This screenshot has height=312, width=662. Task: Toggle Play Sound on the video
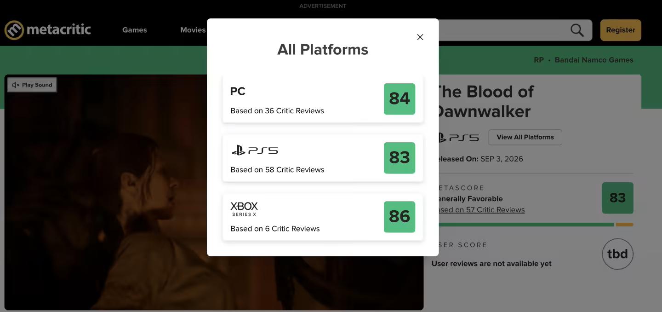pos(32,85)
